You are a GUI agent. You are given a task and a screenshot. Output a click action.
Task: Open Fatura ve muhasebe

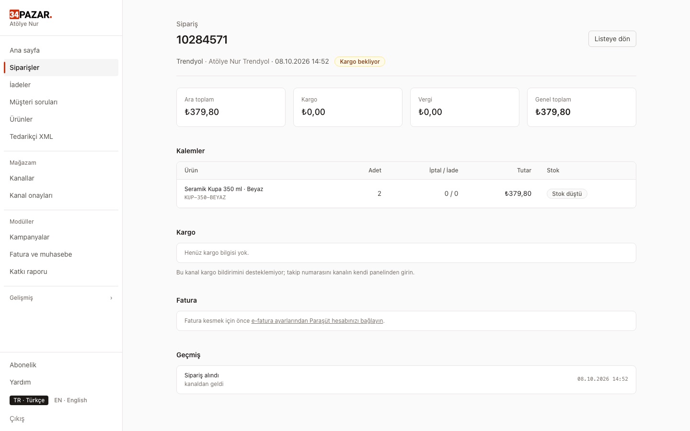[x=61, y=254]
